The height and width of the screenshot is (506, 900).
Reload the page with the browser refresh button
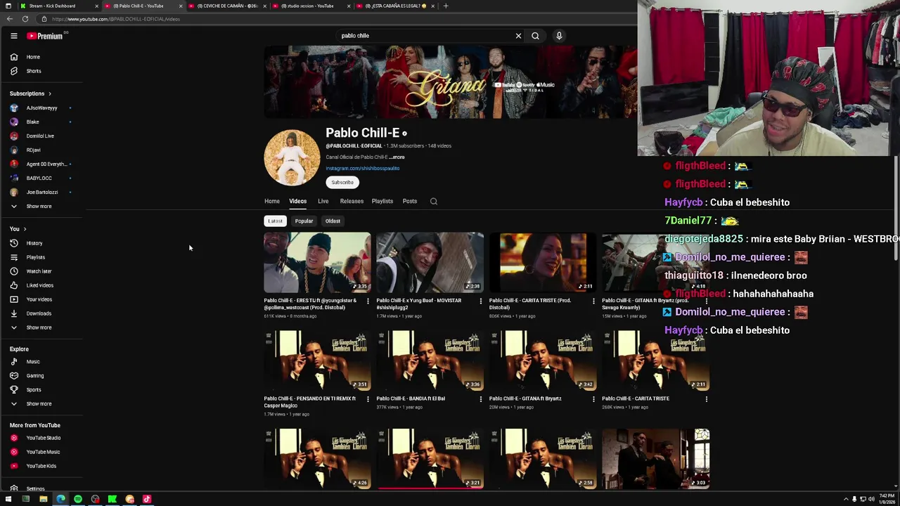[x=25, y=19]
